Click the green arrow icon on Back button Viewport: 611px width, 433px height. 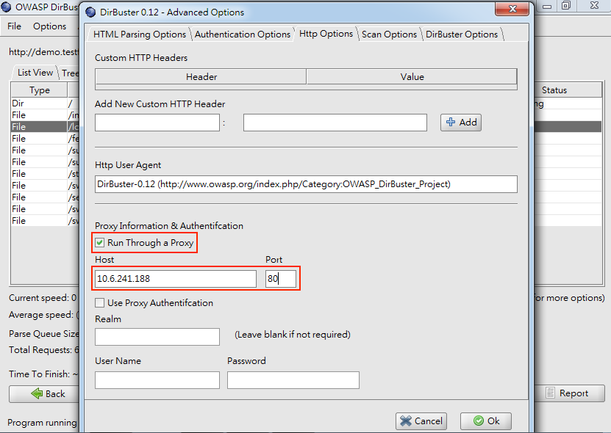click(x=37, y=393)
